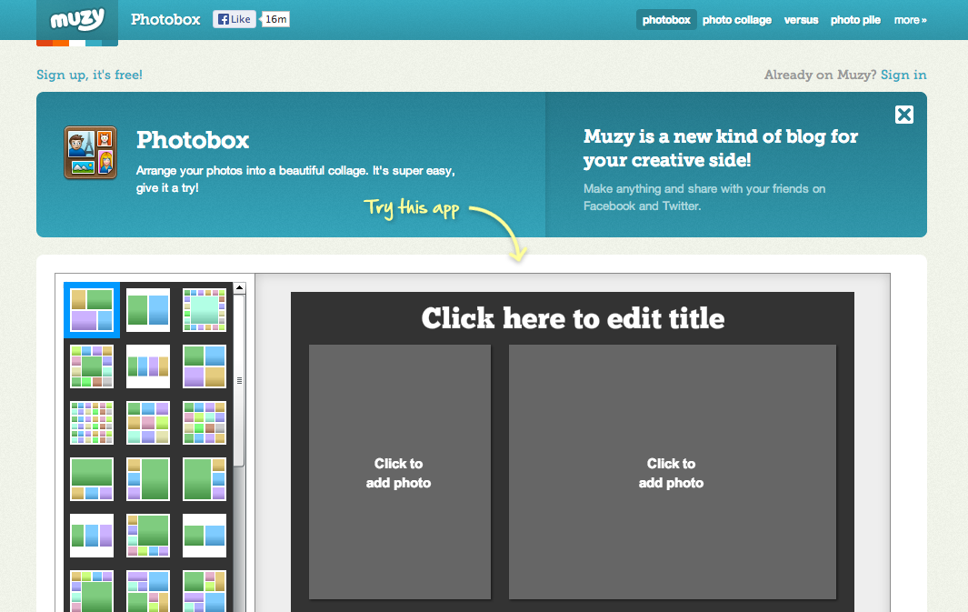Image resolution: width=968 pixels, height=612 pixels.
Task: Choose the four narrow strips layout
Action: point(148,366)
